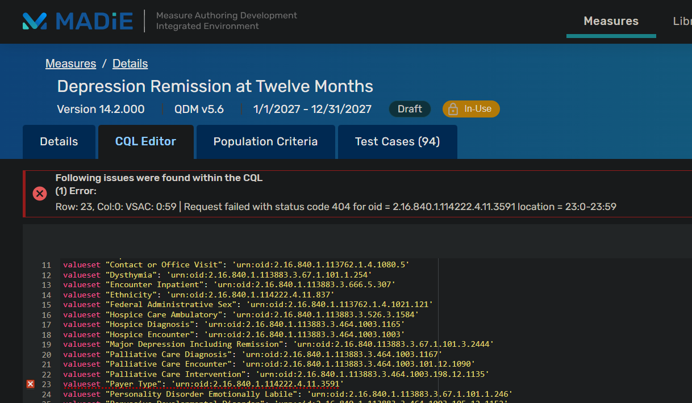Click the measure title Depression Remission
Viewport: 692px width, 403px height.
click(215, 86)
